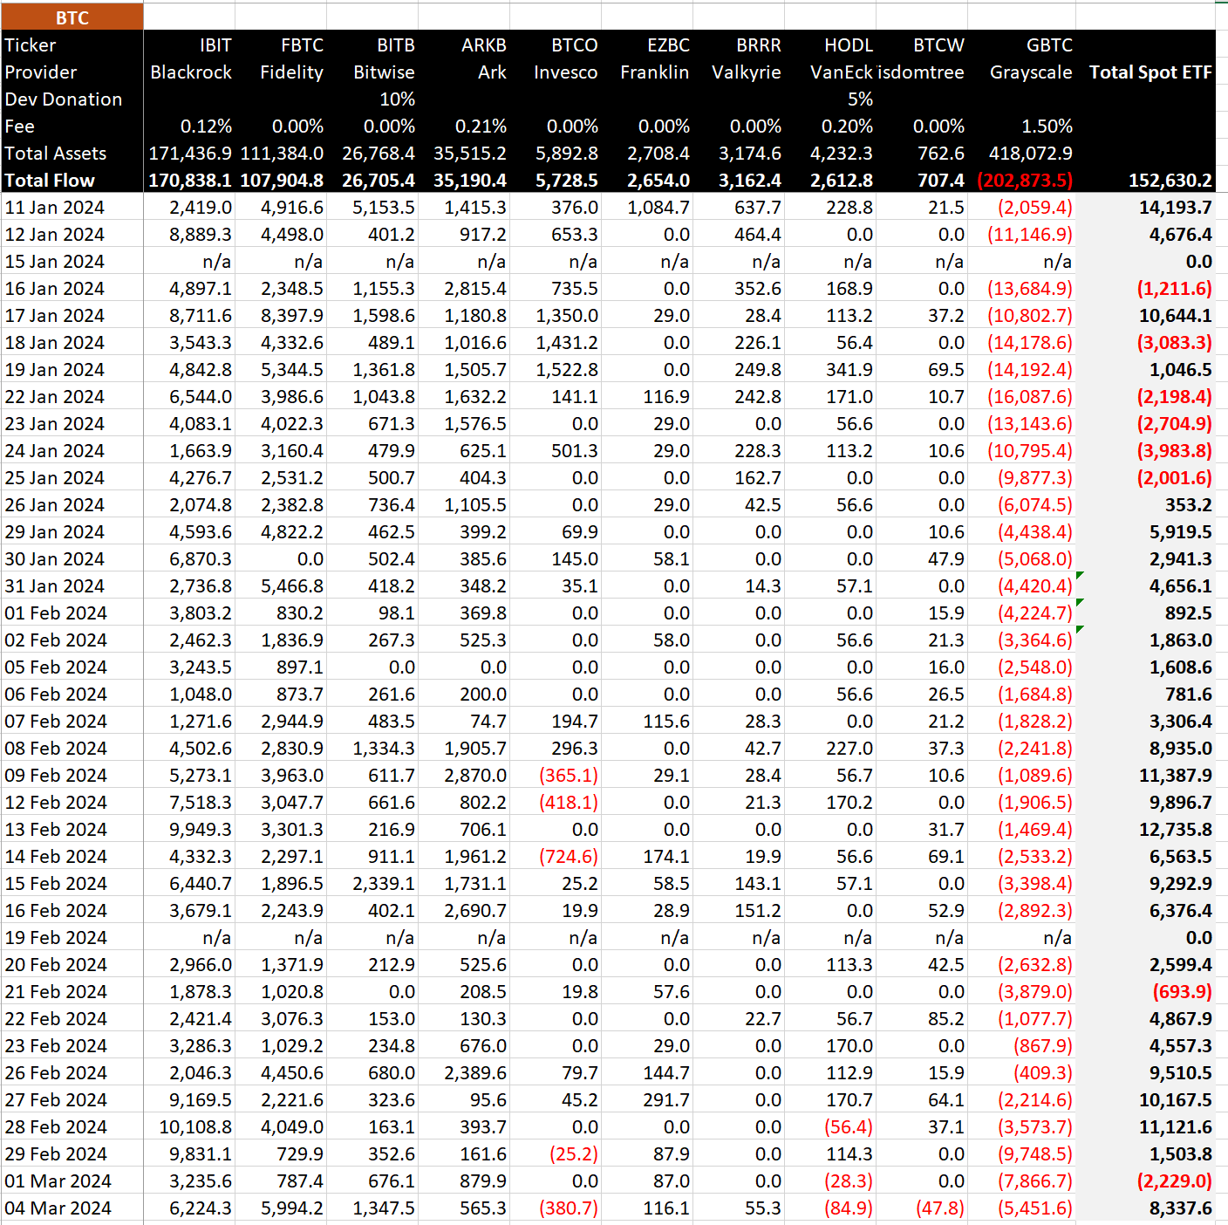Click the Grayscale provider header cell

[x=1032, y=72]
